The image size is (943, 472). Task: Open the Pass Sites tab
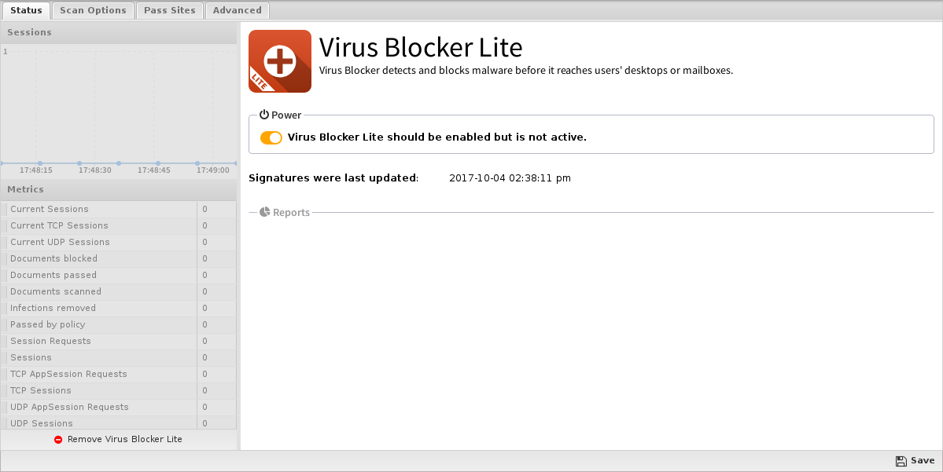(170, 10)
